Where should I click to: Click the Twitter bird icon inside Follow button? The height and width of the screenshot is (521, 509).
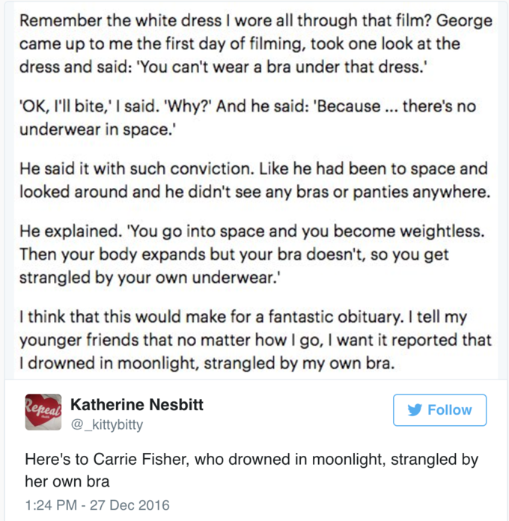point(415,410)
